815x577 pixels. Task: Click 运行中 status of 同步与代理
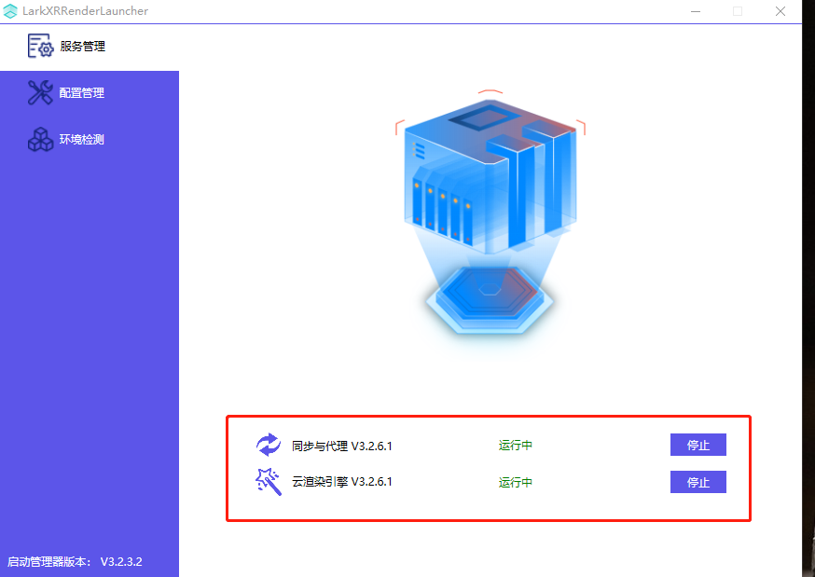tap(515, 446)
